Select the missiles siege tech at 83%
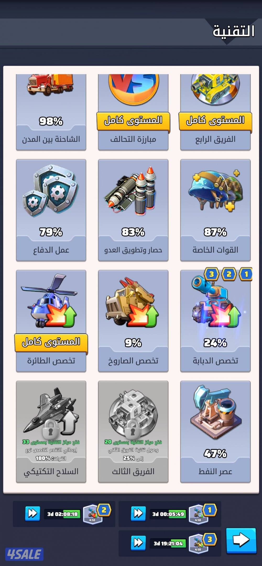The width and height of the screenshot is (262, 566). tap(133, 210)
